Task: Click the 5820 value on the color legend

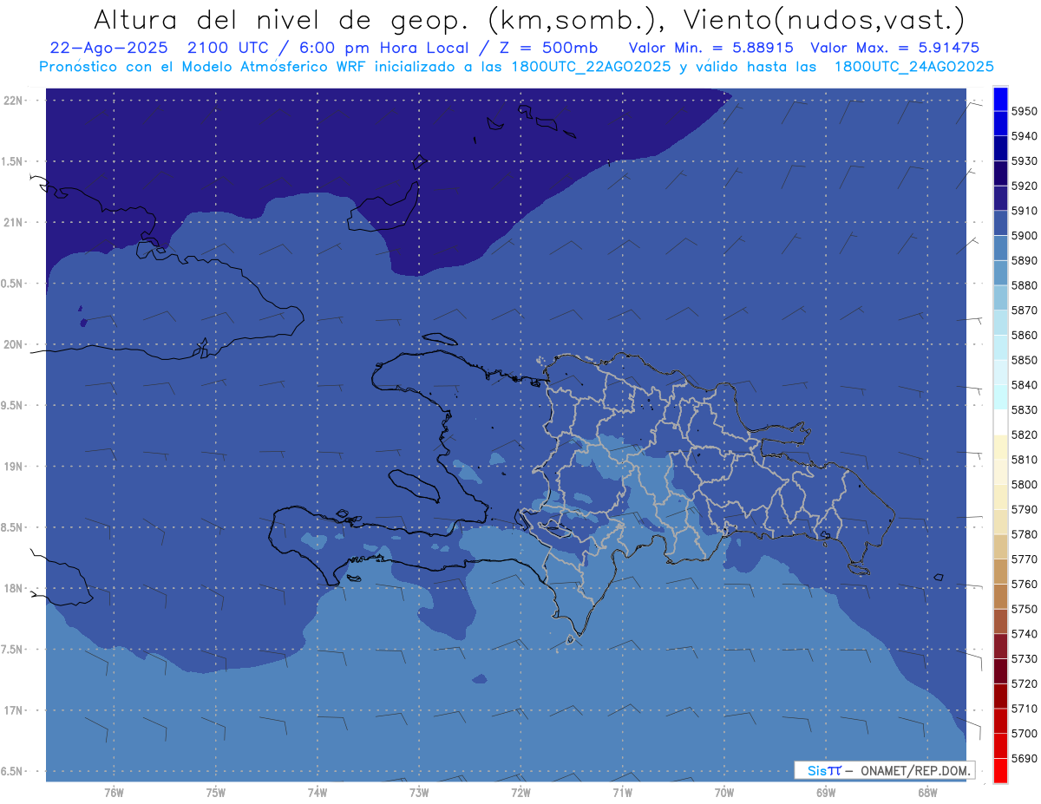Action: click(1024, 435)
